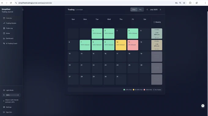The image size is (208, 116).
Task: Select the July 31 day cell
Action: [x=121, y=80]
